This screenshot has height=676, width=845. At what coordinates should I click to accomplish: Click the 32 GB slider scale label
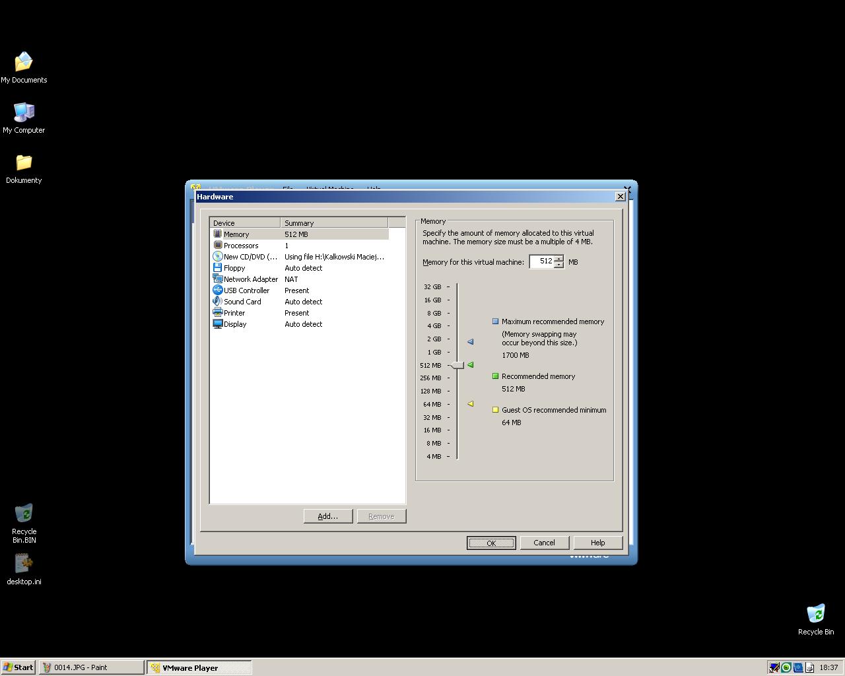tap(432, 287)
